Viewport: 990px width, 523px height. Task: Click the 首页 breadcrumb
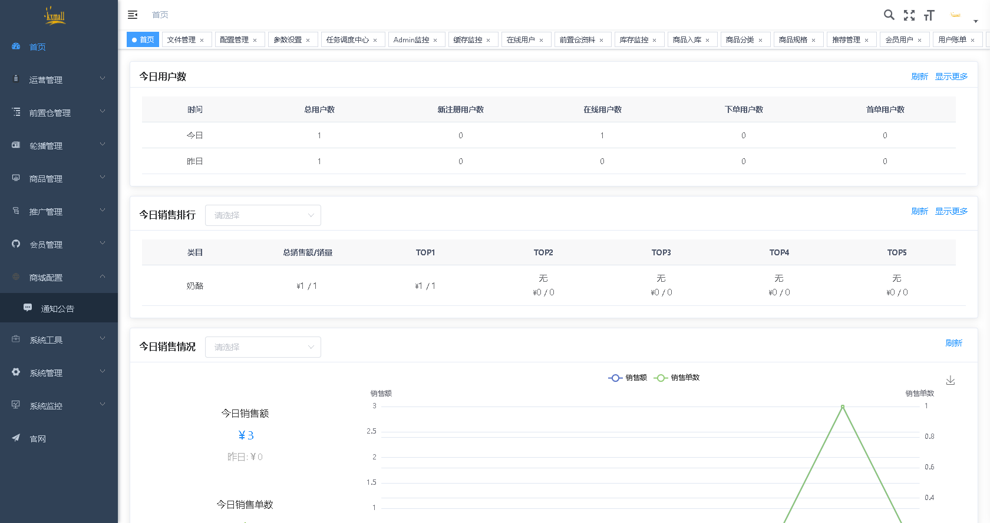[160, 15]
